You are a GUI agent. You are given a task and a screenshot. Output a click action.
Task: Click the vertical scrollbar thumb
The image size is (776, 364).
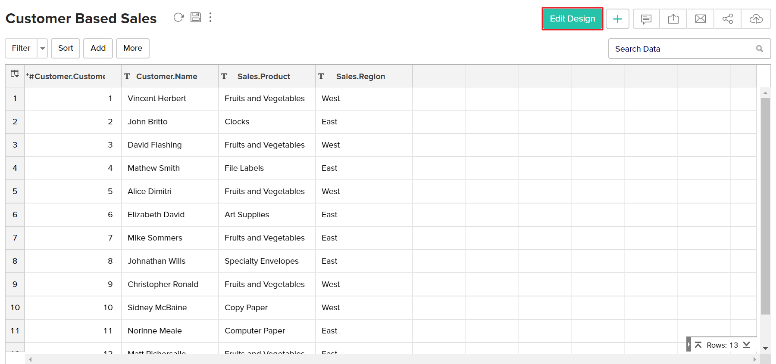[765, 207]
